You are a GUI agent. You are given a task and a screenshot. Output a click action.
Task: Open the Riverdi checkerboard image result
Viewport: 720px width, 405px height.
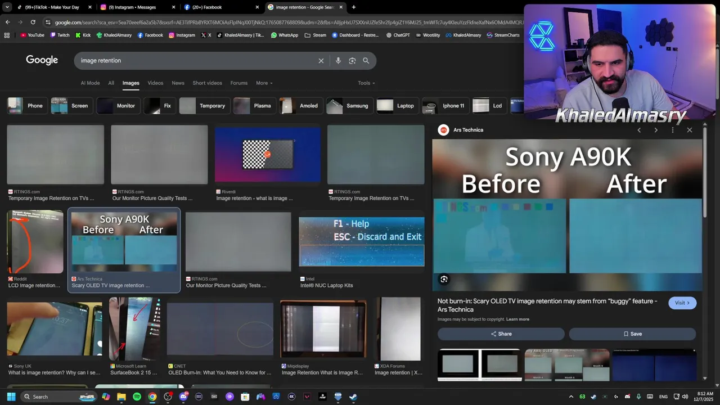(x=268, y=155)
